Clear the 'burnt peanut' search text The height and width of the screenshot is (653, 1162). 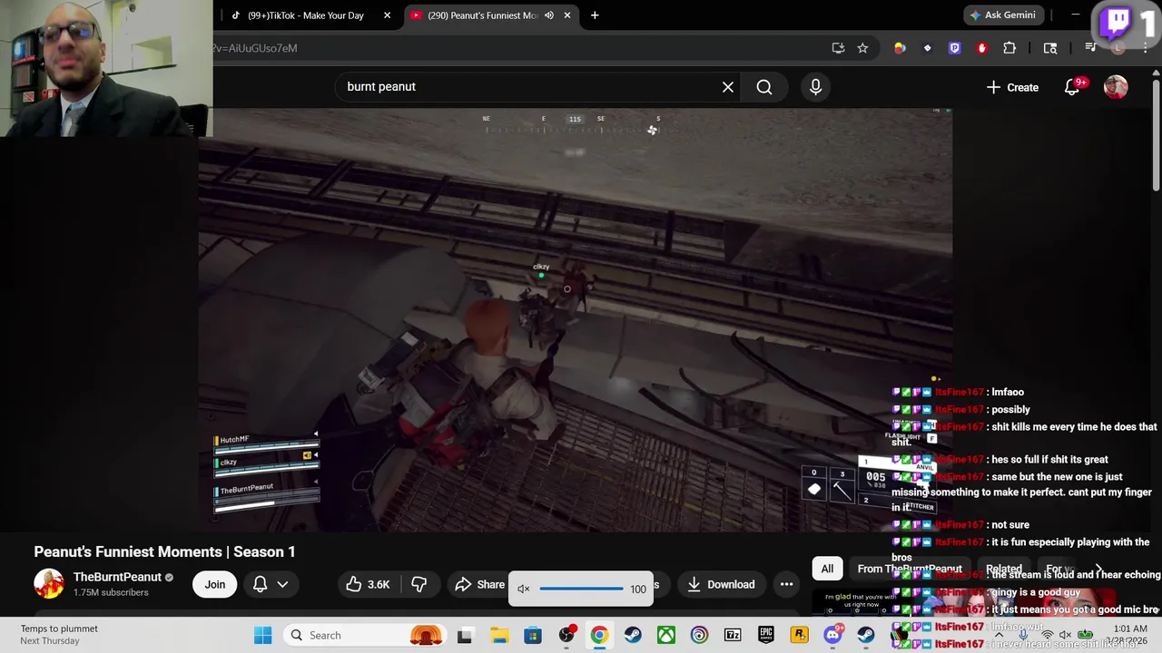tap(728, 86)
